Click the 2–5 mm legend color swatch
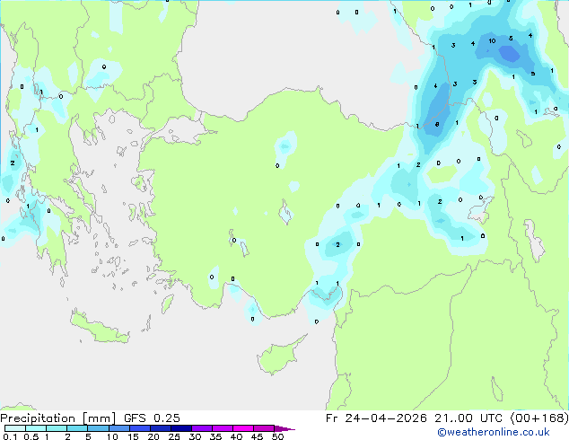 [77, 428]
